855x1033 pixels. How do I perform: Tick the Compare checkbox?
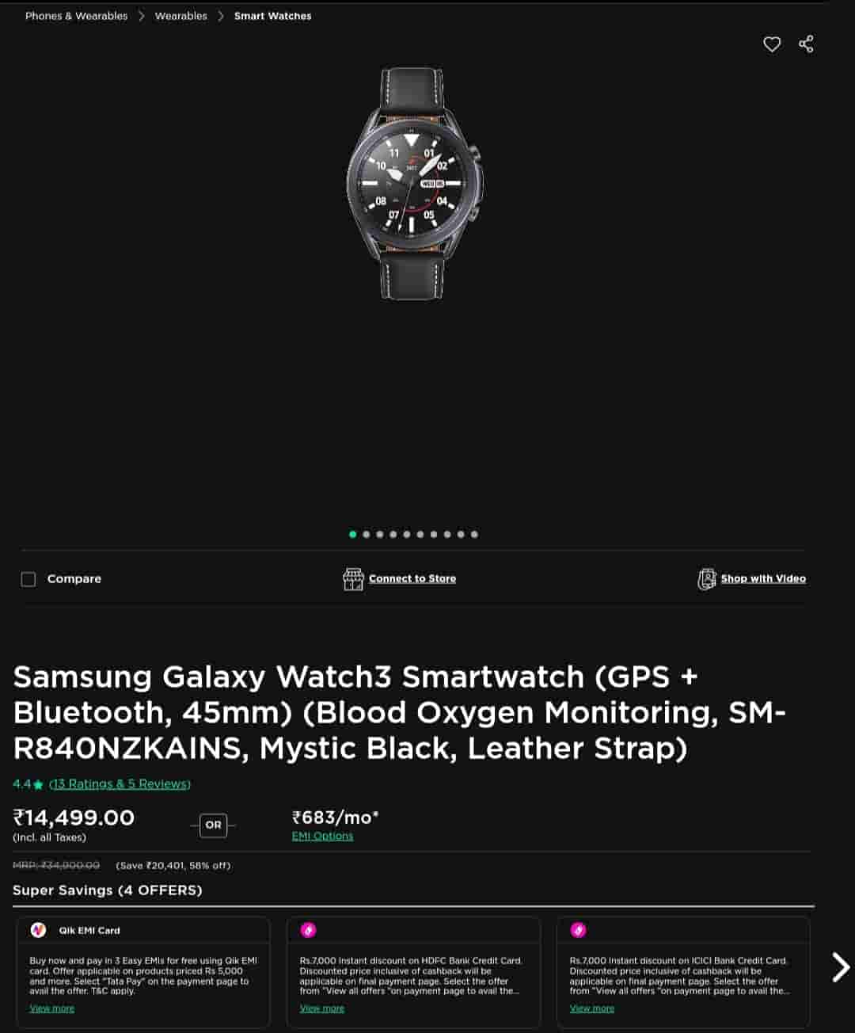pyautogui.click(x=28, y=579)
